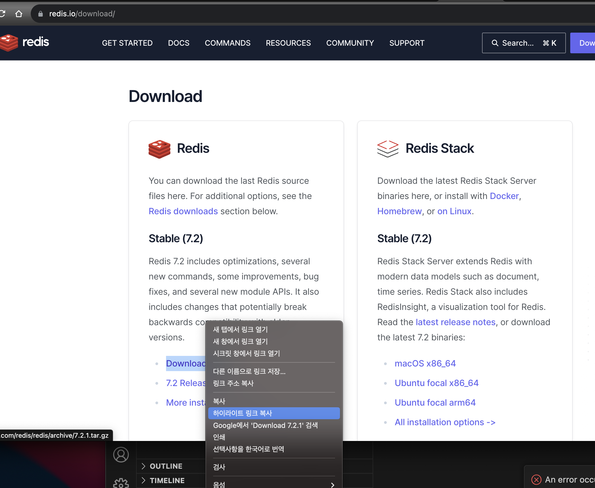Open the More installation options link
595x488 pixels.
[186, 403]
